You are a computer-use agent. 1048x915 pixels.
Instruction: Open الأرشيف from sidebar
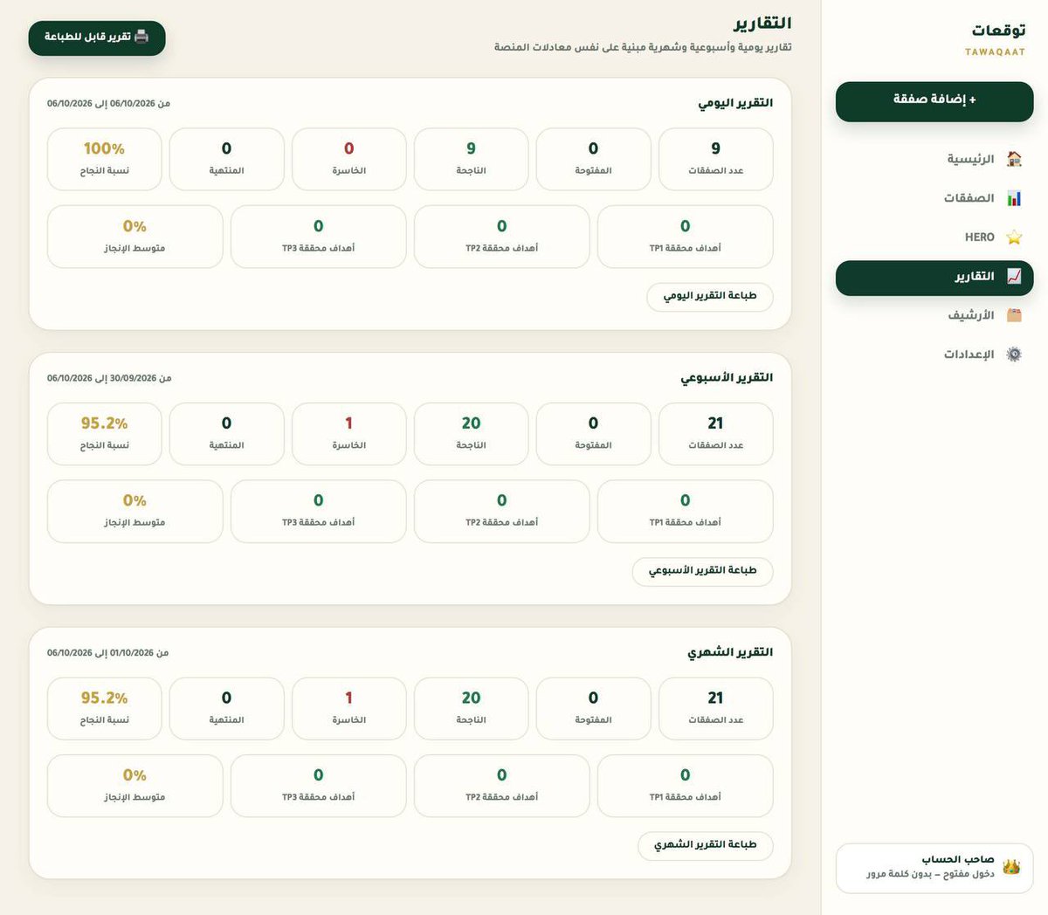click(x=934, y=315)
